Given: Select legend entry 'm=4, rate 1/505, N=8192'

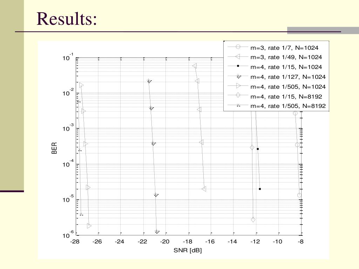Looking at the screenshot, I should 288,106.
